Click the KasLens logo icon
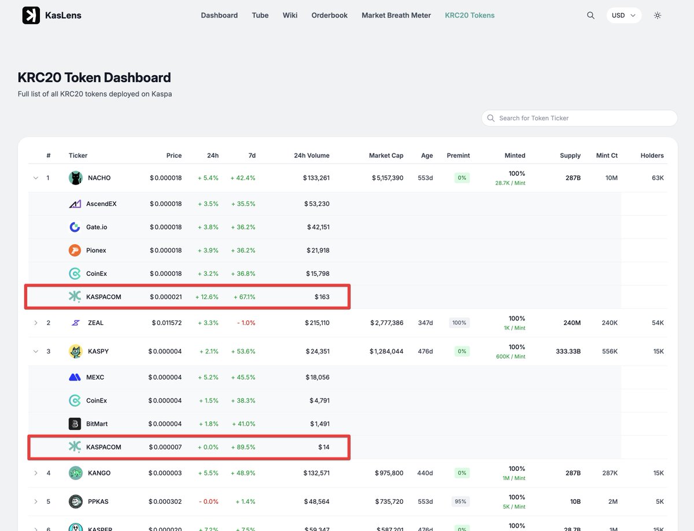This screenshot has height=531, width=694. tap(31, 15)
